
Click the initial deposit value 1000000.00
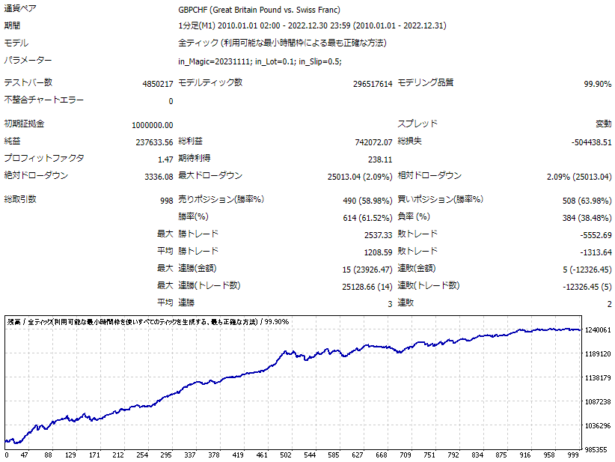pyautogui.click(x=152, y=125)
